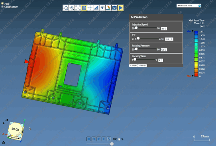The image size is (216, 146).
Task: Activate the target pick-point tool
Action: click(72, 8)
